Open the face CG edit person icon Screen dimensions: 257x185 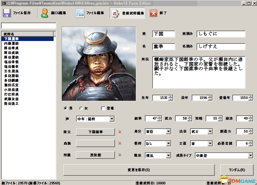coord(45,13)
